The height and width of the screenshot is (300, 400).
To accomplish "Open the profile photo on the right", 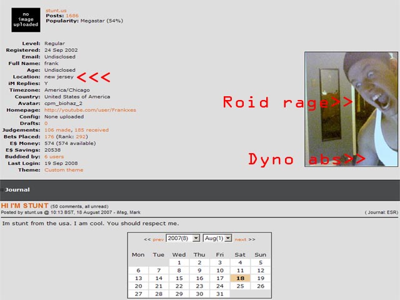I will 351,109.
